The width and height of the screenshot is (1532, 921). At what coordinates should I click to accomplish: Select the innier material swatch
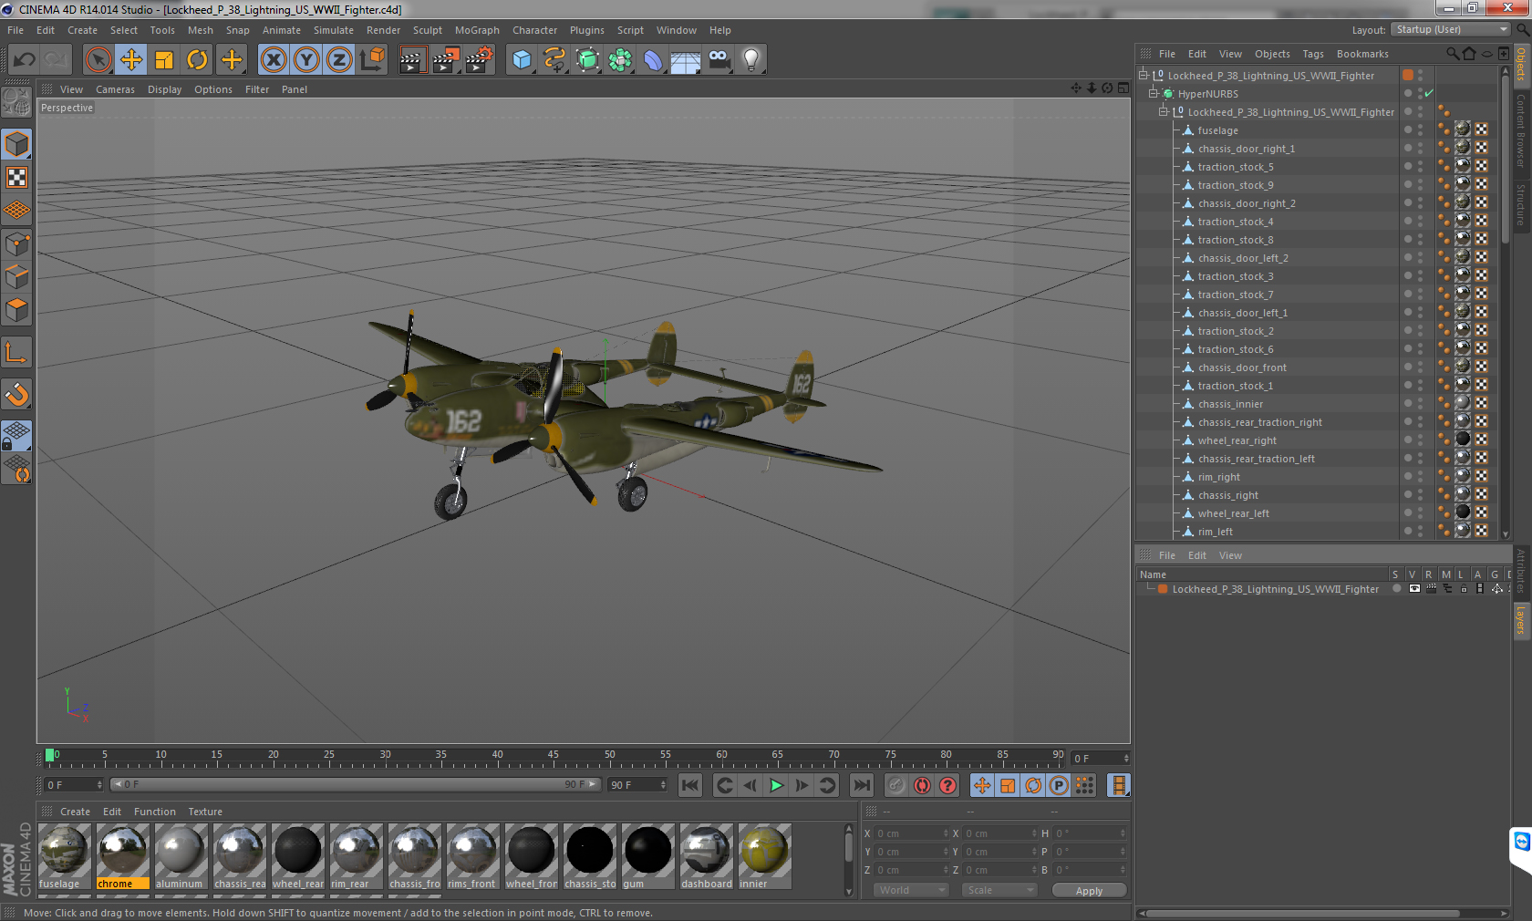click(x=764, y=856)
